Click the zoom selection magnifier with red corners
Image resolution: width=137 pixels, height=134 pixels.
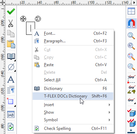(131, 56)
